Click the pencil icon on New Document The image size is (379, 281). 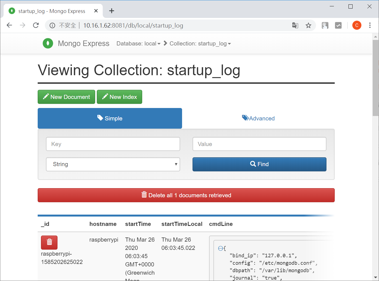point(46,97)
